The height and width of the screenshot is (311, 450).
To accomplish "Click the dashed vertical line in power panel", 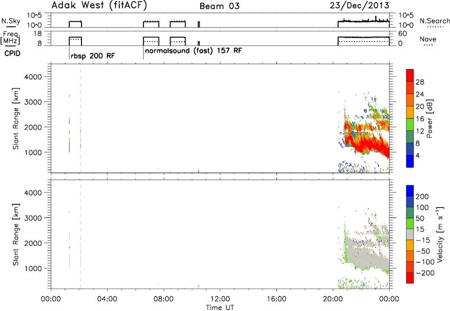I will point(80,118).
